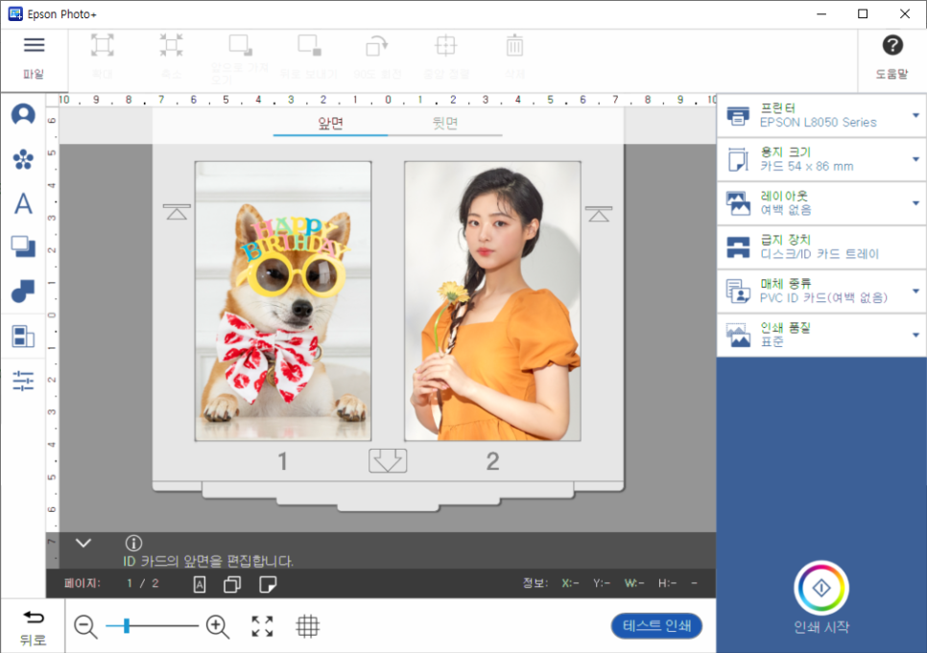Click the zoom slider handle
Image resolution: width=927 pixels, height=653 pixels.
coord(127,625)
